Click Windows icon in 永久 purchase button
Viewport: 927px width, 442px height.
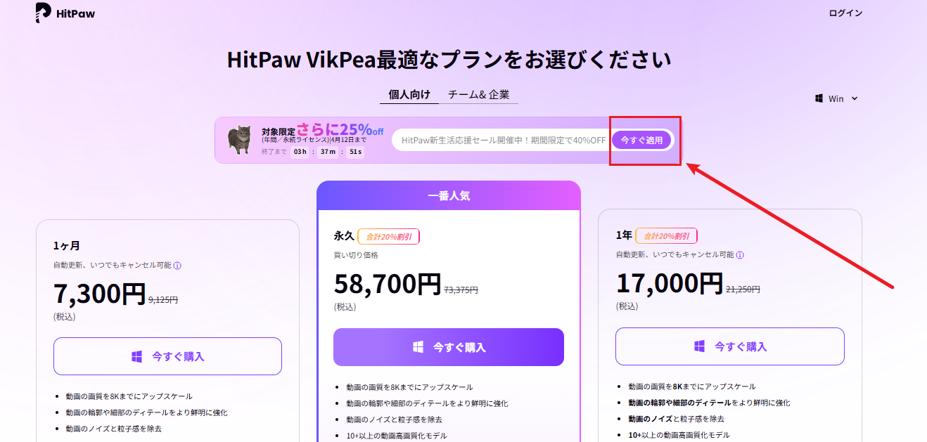418,347
